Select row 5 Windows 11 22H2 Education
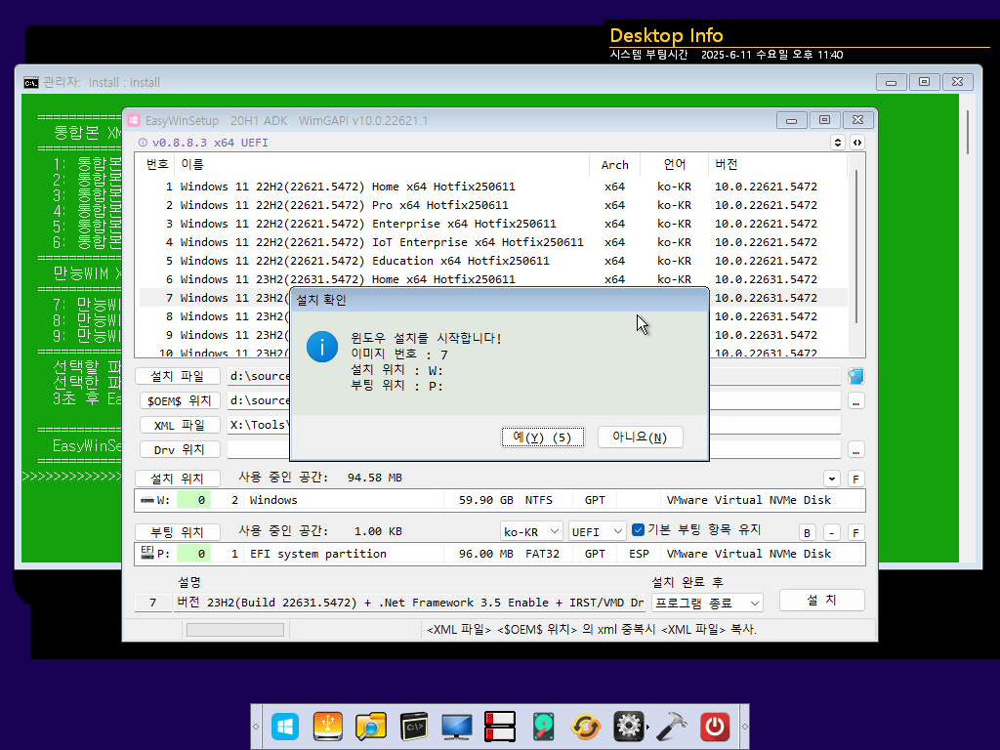 493,261
